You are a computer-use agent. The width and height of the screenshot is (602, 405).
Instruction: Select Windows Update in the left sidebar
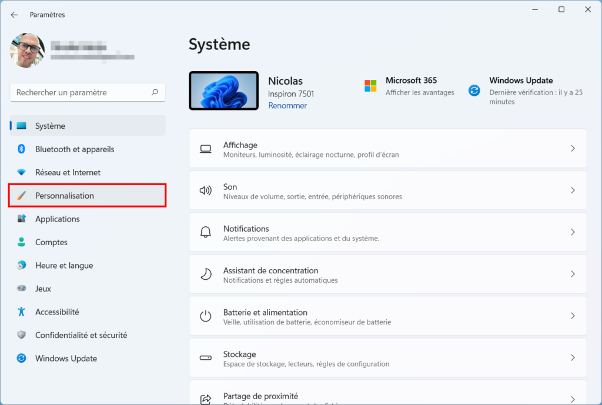coord(66,359)
